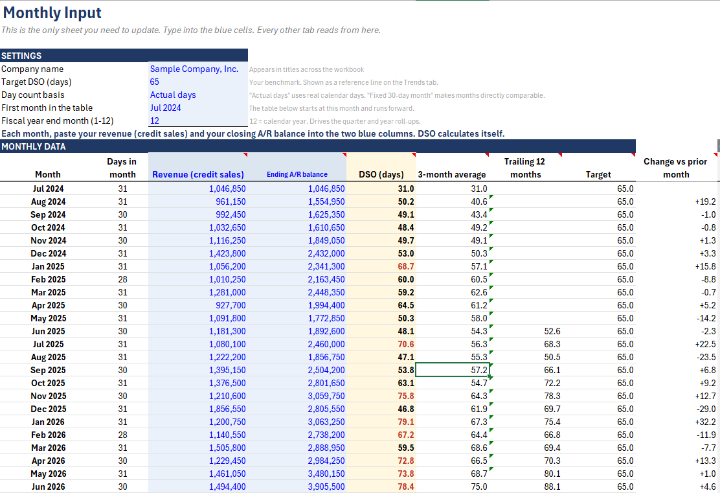Select Jul 2025 DSO value 70.6
The height and width of the screenshot is (493, 720).
[381, 344]
